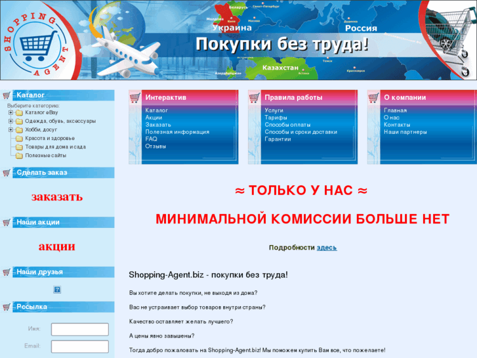Click the Каталог sidebar heading
This screenshot has width=477, height=358.
coord(30,95)
